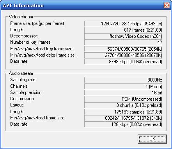
Task: Click the value 88242/116795/131072 (343K)
Action: 123,118
